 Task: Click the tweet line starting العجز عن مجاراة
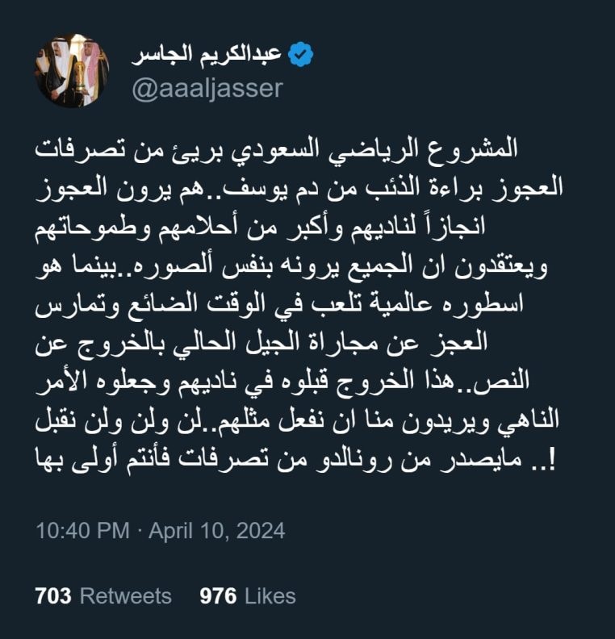click(x=261, y=345)
